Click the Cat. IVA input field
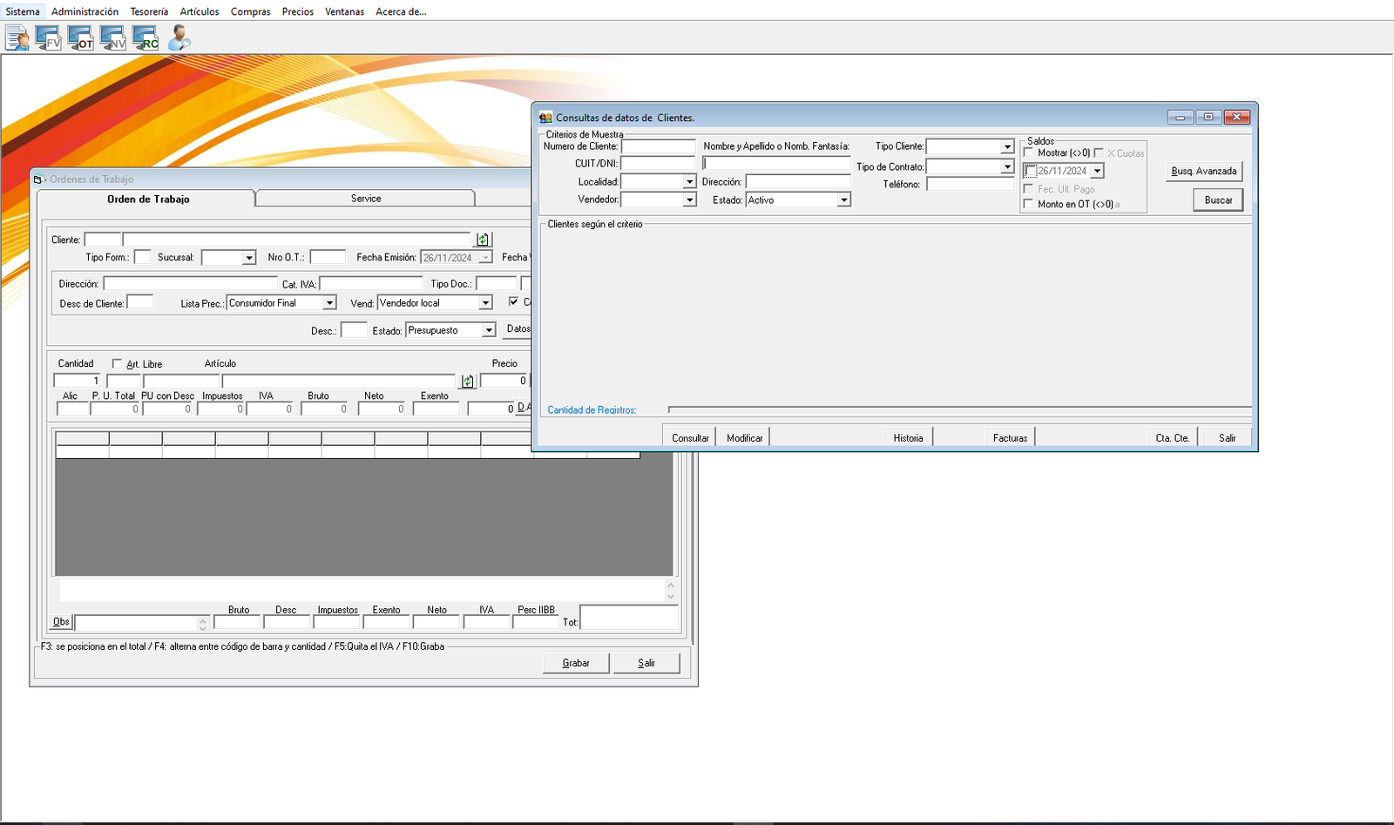 click(371, 284)
